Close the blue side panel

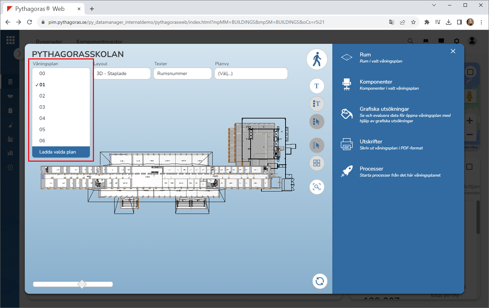[x=453, y=51]
